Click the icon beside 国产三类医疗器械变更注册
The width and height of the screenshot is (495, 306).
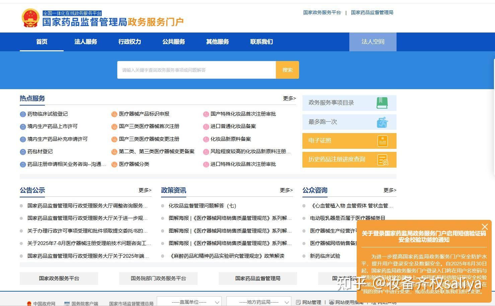click(114, 139)
